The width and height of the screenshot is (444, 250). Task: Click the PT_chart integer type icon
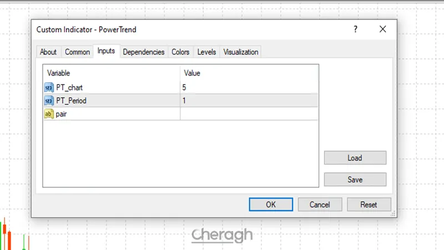coord(48,87)
